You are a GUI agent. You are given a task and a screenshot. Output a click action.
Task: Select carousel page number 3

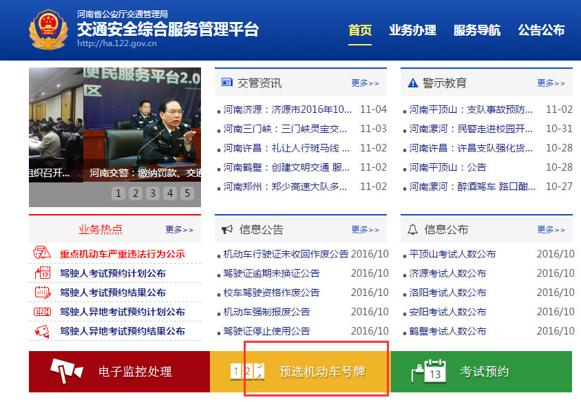pos(151,194)
